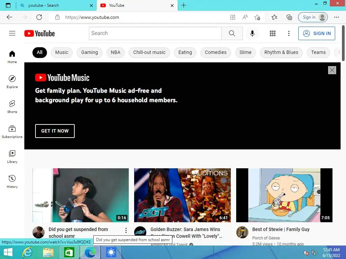Open the Edge tab actions menu
This screenshot has height=259, width=346.
point(8,5)
